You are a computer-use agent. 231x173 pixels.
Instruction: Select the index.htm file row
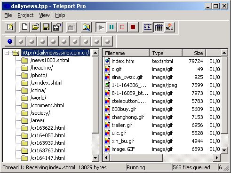tap(162, 61)
